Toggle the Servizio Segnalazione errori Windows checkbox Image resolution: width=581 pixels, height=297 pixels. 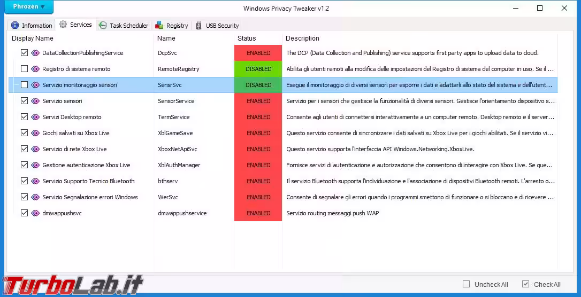[24, 197]
